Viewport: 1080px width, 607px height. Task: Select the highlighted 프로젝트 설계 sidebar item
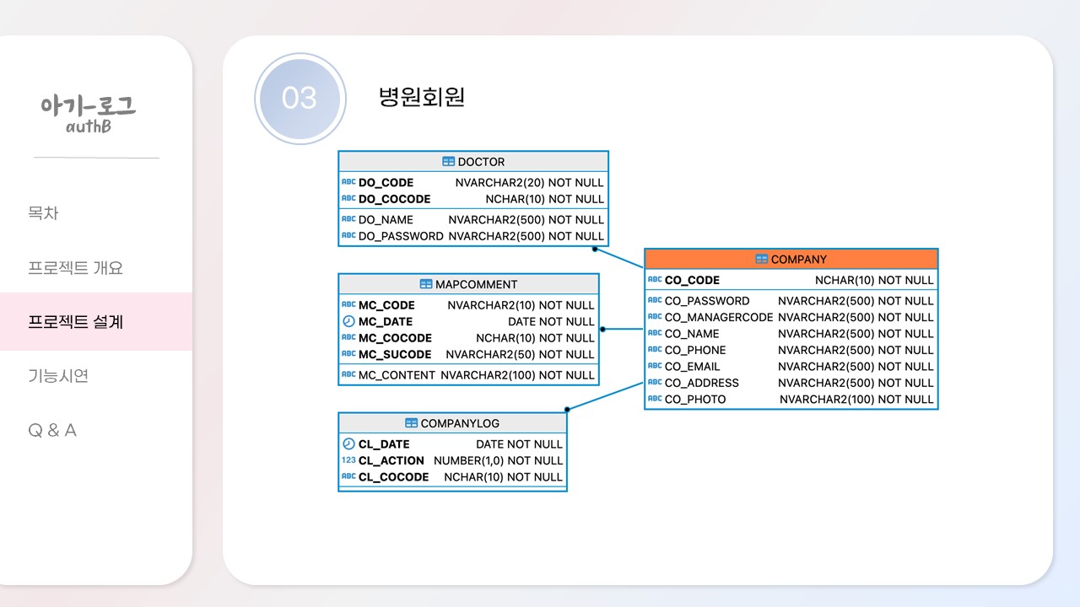pyautogui.click(x=96, y=321)
